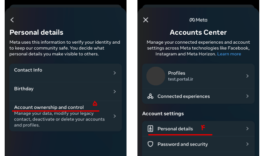Go back from Personal details screen
This screenshot has height=156, width=262.
click(12, 20)
